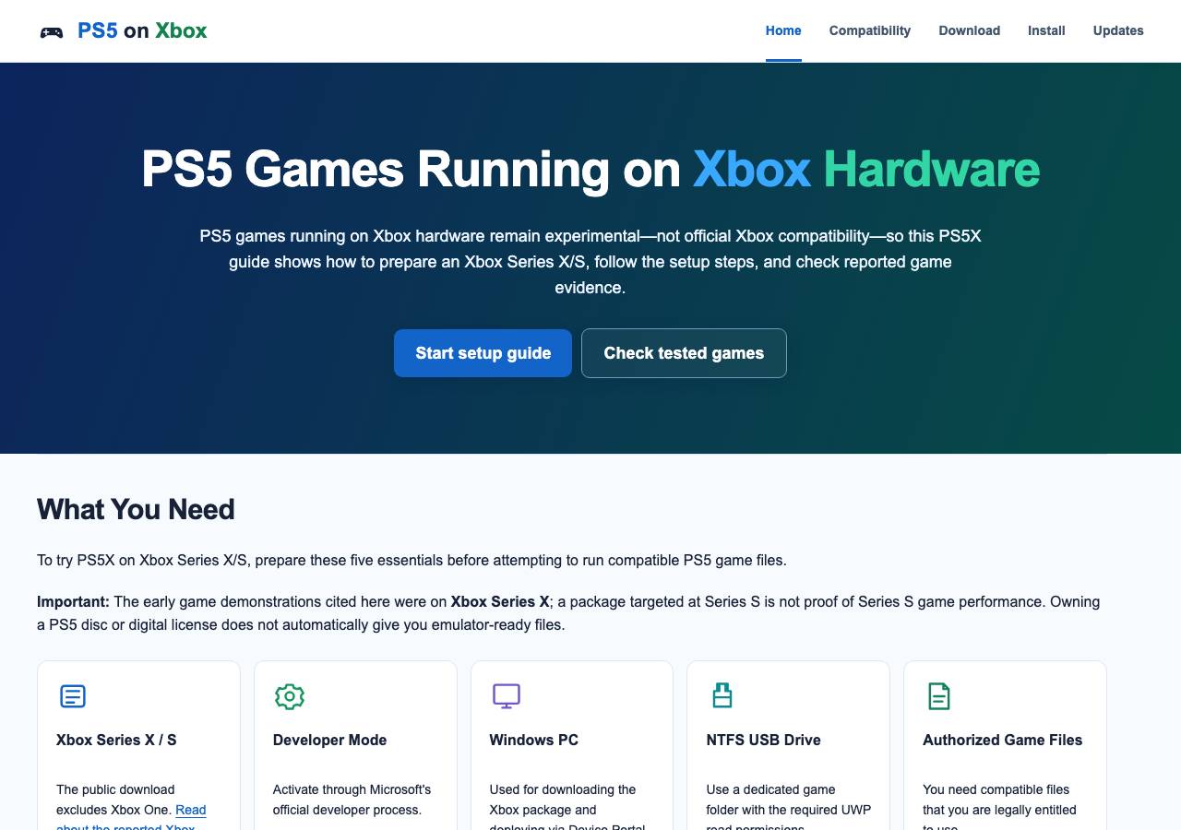1181x830 pixels.
Task: Click the Check tested games button
Action: pyautogui.click(x=684, y=353)
